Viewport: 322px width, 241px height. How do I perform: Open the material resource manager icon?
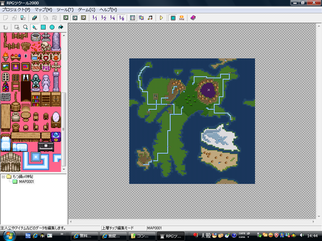[141, 18]
